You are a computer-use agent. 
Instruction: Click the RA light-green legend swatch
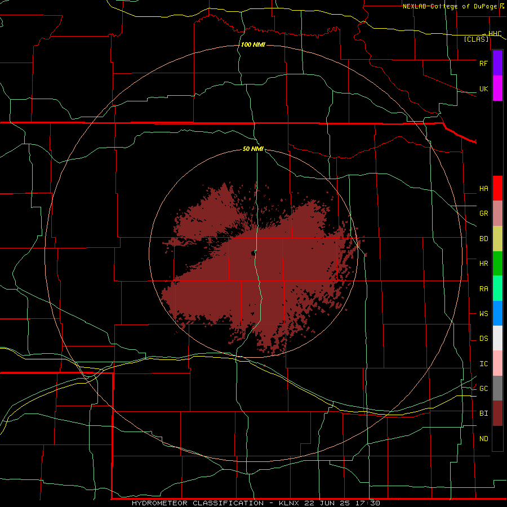click(497, 288)
